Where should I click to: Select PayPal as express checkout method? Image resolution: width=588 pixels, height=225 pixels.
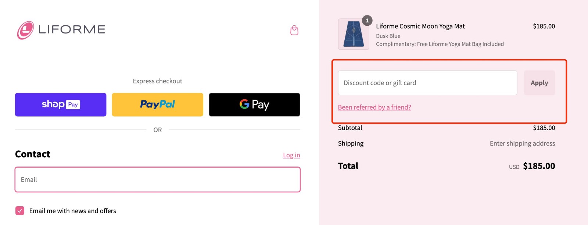[157, 104]
